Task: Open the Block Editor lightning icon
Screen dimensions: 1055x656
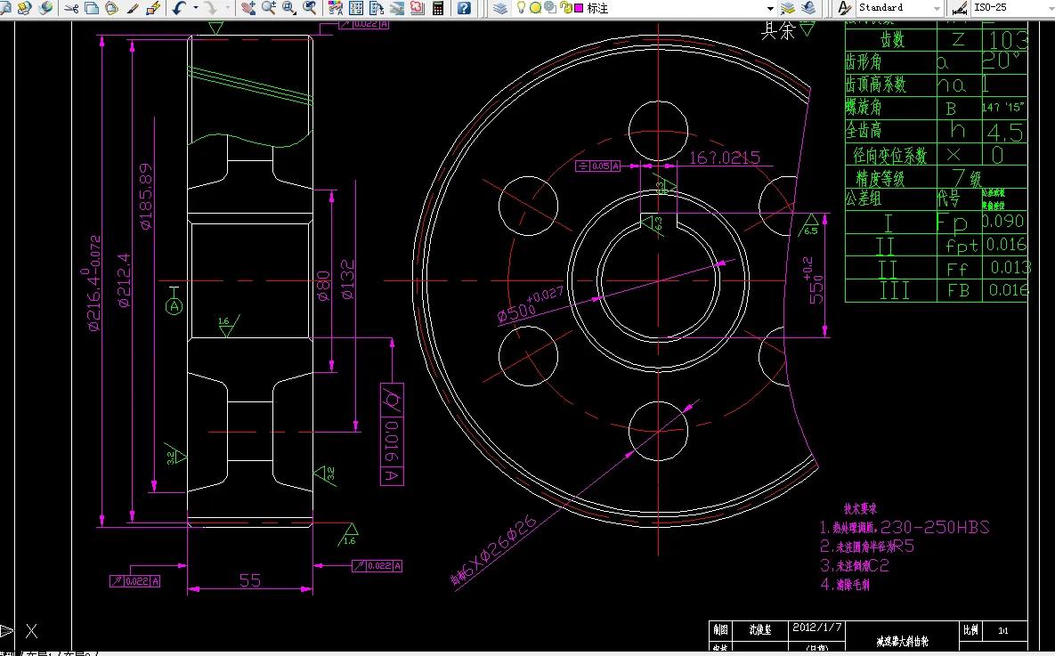Action: click(x=153, y=8)
